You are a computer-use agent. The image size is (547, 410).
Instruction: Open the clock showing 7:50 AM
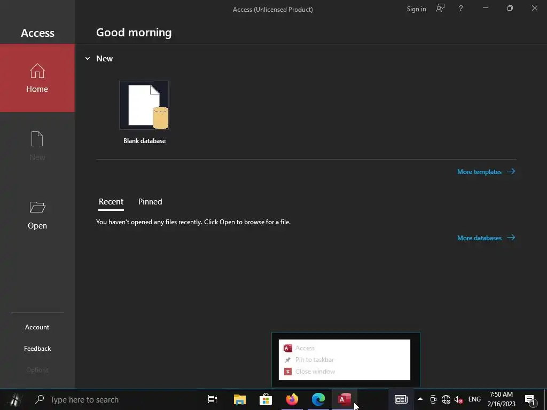point(501,399)
